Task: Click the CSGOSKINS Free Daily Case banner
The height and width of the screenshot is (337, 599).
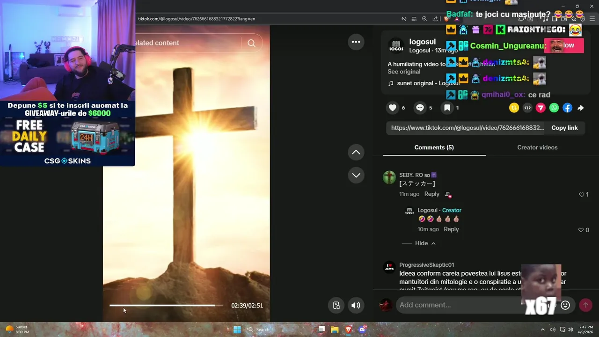Action: [67, 133]
